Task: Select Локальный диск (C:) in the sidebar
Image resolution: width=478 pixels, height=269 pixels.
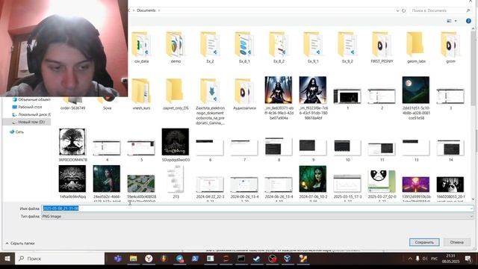Action: [31, 114]
